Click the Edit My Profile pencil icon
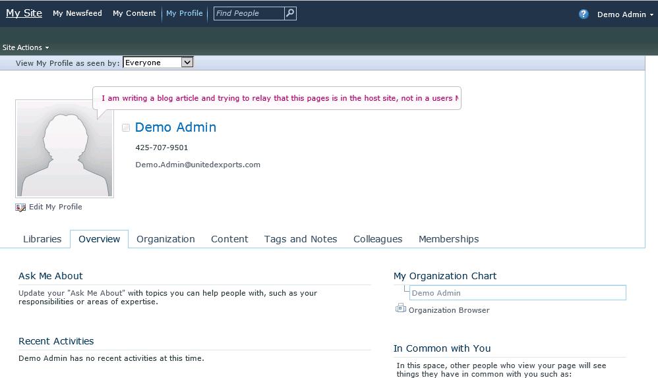The height and width of the screenshot is (378, 658). [20, 207]
